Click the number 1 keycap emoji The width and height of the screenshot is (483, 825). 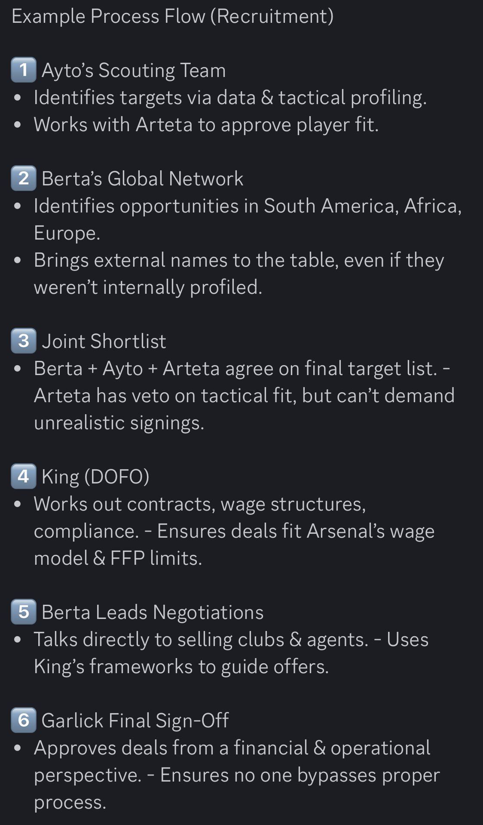click(x=24, y=70)
